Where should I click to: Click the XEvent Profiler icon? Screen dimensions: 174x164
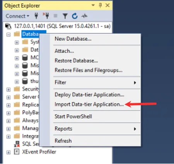[17, 152]
